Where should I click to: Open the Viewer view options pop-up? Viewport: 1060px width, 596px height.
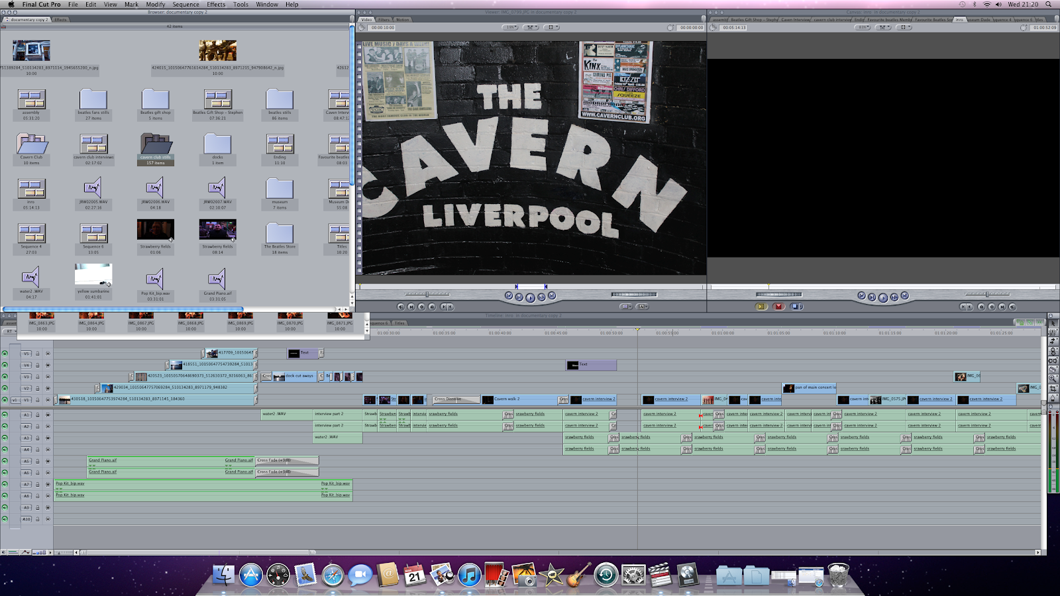pyautogui.click(x=551, y=28)
